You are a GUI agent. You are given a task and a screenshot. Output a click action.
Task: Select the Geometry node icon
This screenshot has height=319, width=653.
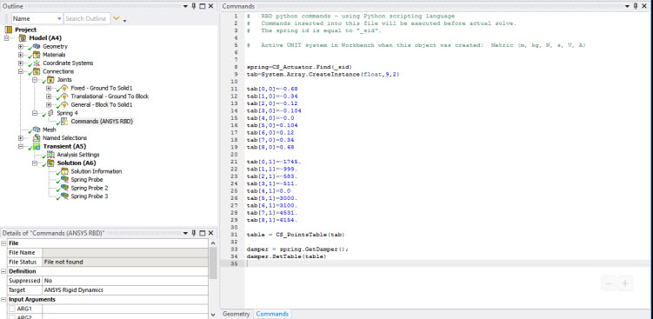(37, 47)
